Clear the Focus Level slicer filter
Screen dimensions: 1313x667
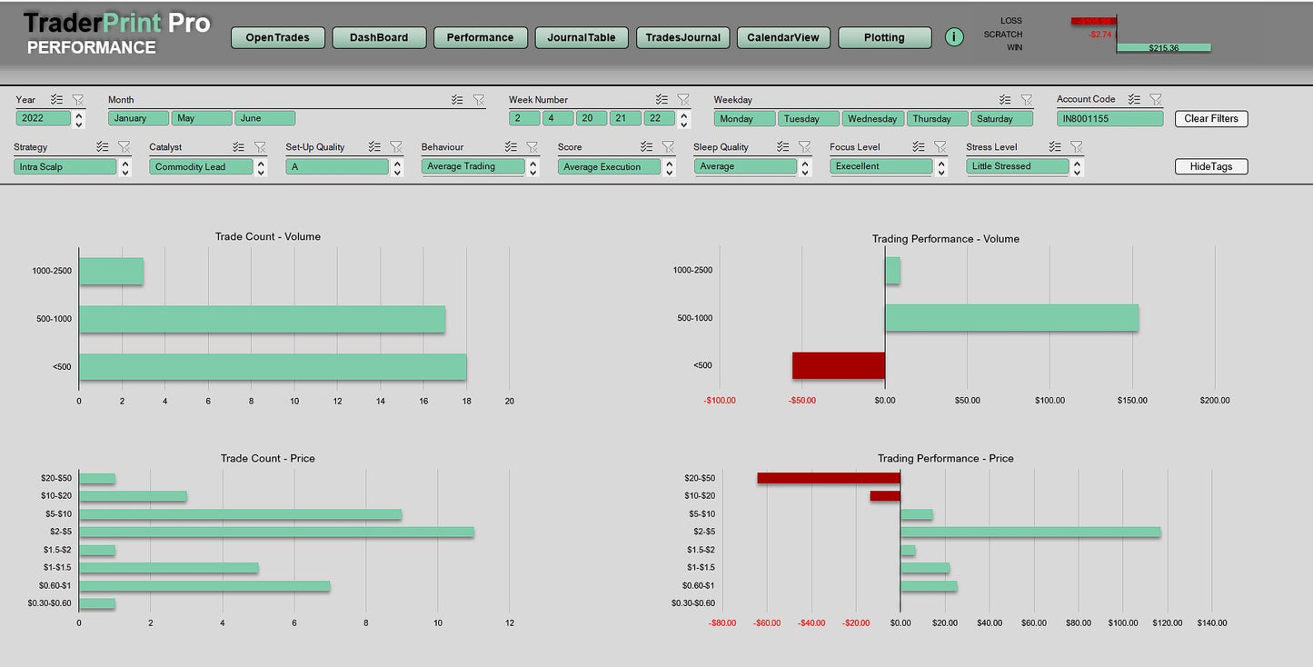click(940, 146)
